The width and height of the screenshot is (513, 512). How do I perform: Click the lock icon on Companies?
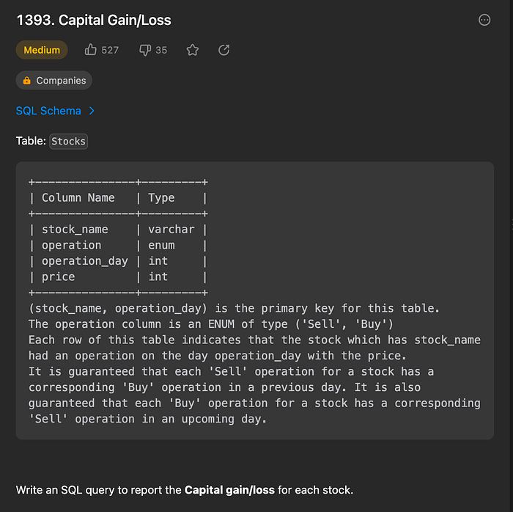pos(27,80)
